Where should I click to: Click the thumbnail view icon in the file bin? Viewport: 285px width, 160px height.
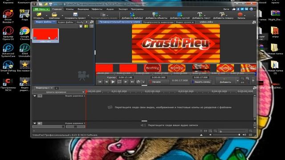pos(86,26)
